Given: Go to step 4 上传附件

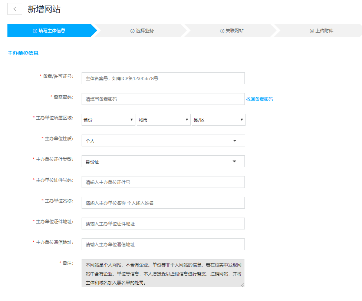Looking at the screenshot, I should click(321, 31).
